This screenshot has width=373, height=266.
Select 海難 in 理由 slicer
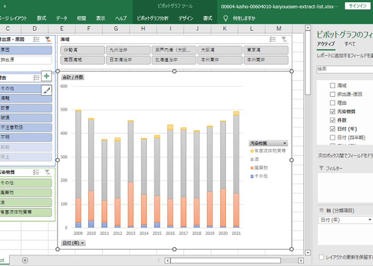pyautogui.click(x=26, y=98)
